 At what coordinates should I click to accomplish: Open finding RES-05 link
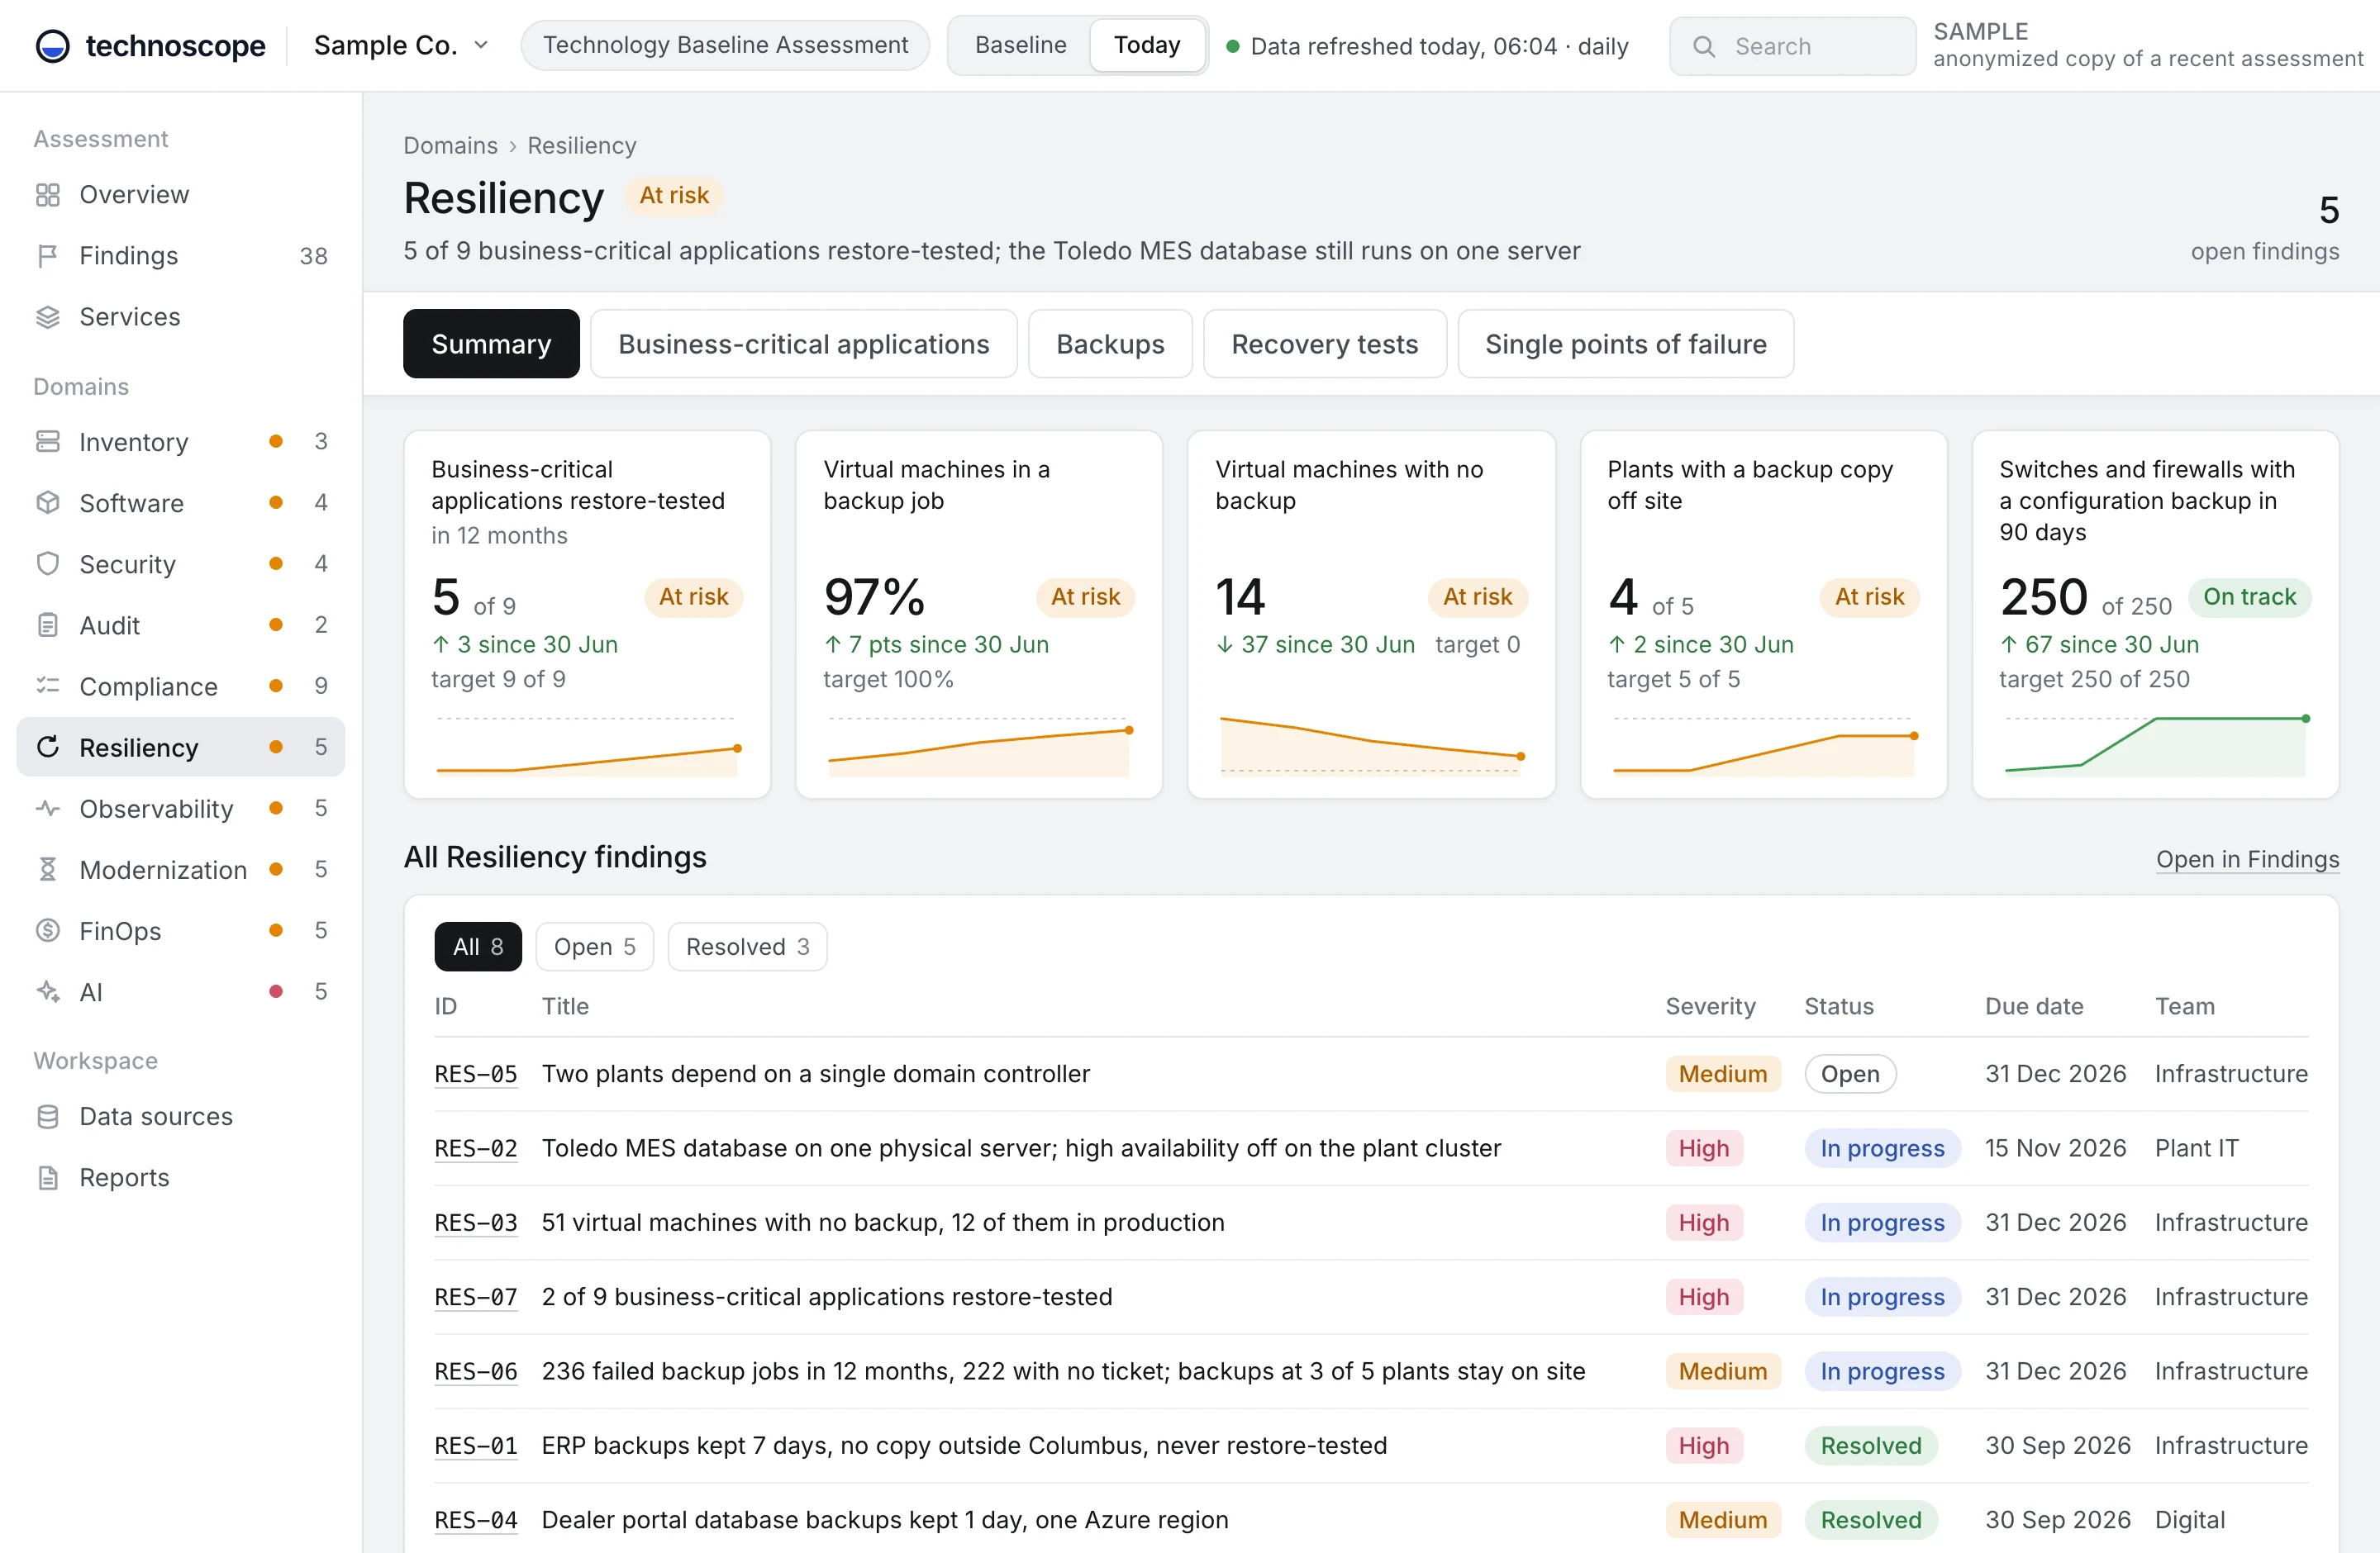[x=476, y=1075]
